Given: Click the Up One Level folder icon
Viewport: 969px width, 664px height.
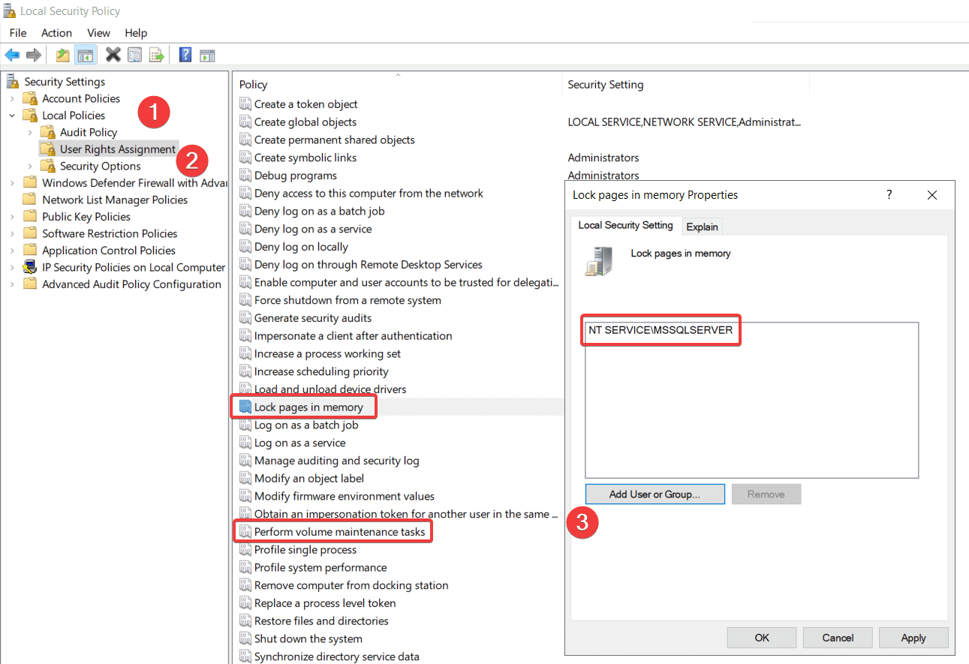Looking at the screenshot, I should pos(63,55).
